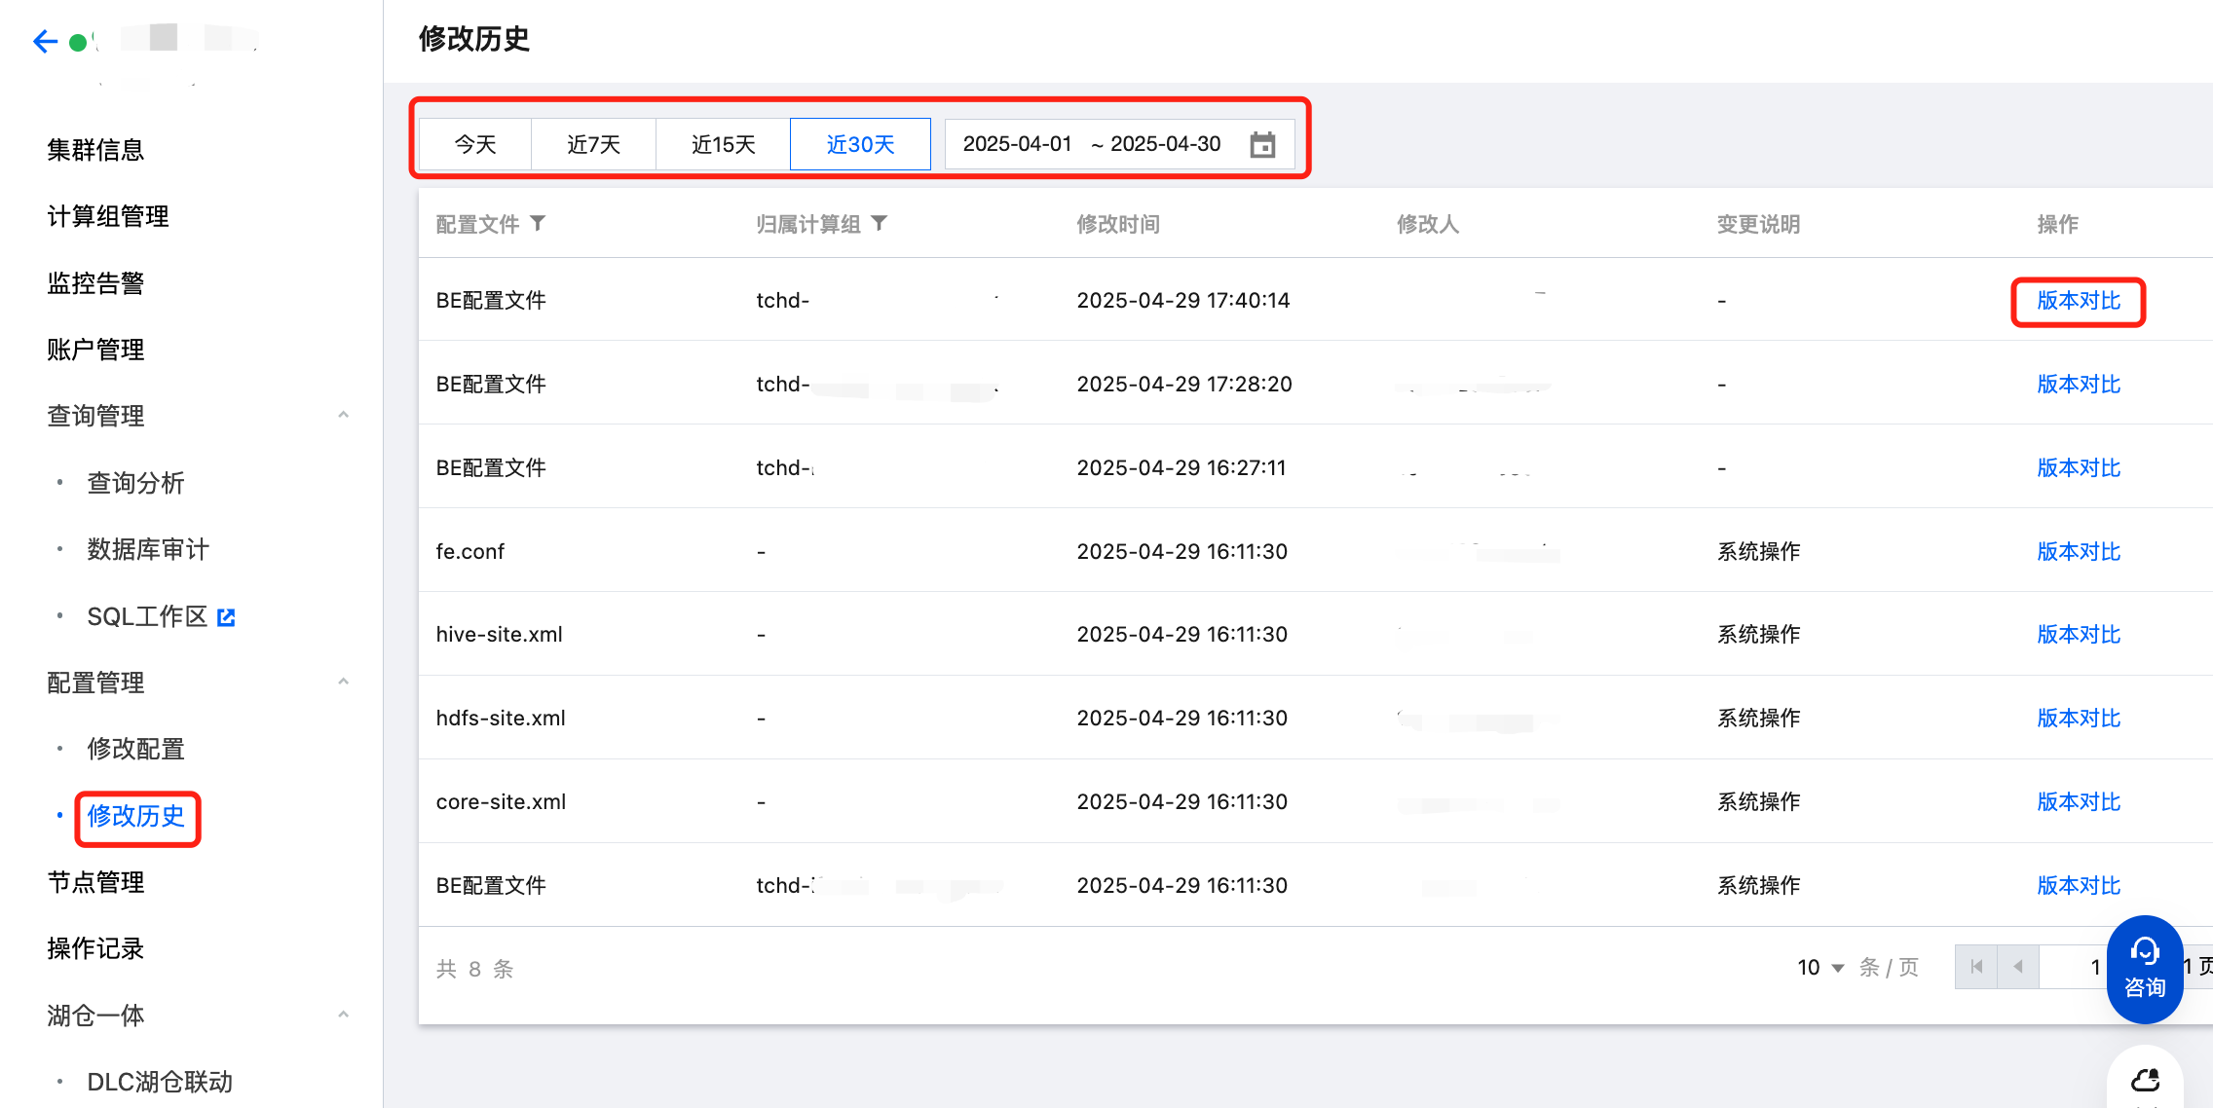
Task: Select the 近30天 time range button
Action: [860, 145]
